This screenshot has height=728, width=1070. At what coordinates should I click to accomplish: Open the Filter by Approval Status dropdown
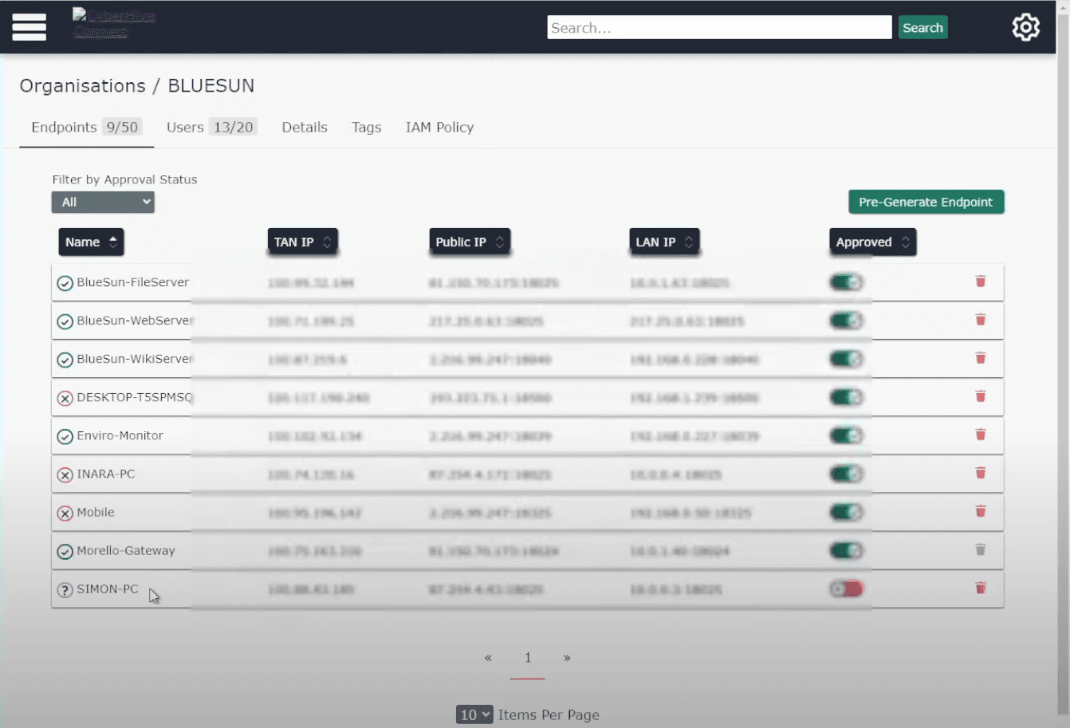(x=103, y=203)
